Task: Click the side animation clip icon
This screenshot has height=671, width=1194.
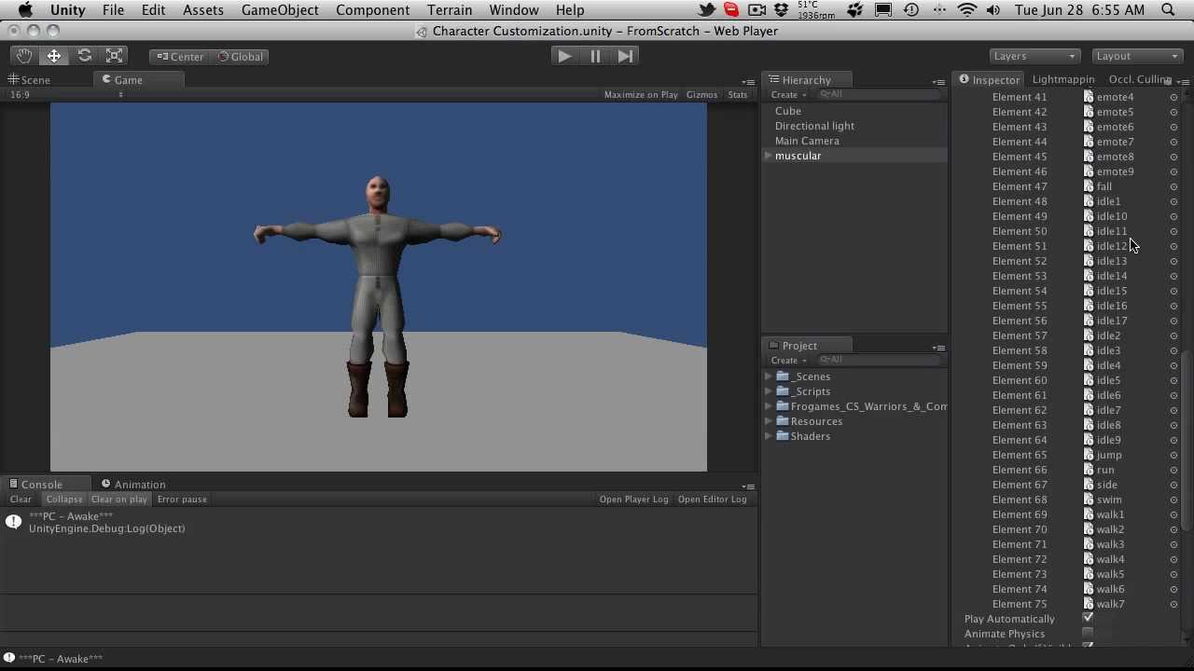Action: click(1088, 485)
